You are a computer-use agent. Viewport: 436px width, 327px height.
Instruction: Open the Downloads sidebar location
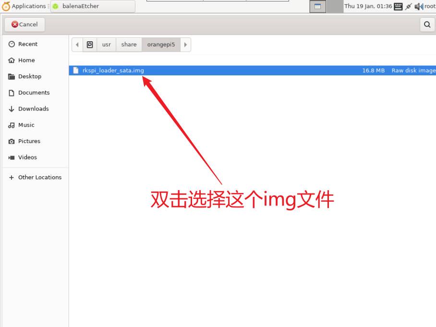36,109
